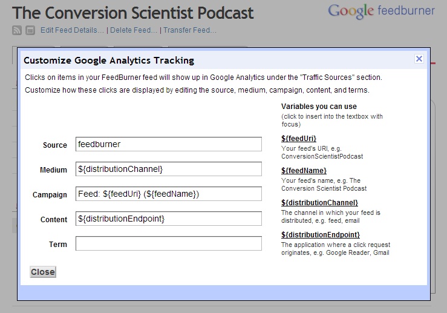
Task: Click the 'Variables you can use' heading
Action: pyautogui.click(x=319, y=107)
